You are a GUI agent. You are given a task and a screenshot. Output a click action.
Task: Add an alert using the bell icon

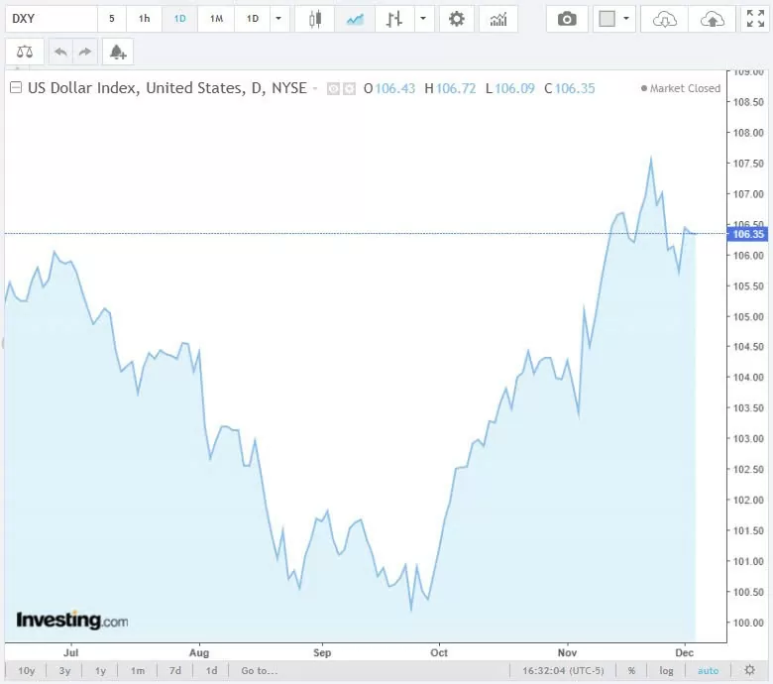[x=117, y=53]
